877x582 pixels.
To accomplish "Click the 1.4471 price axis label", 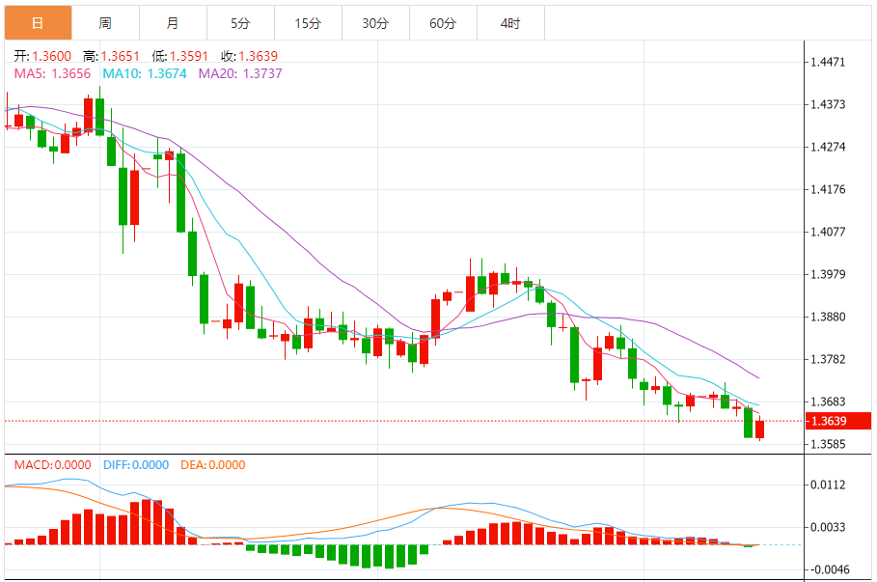I will point(828,62).
